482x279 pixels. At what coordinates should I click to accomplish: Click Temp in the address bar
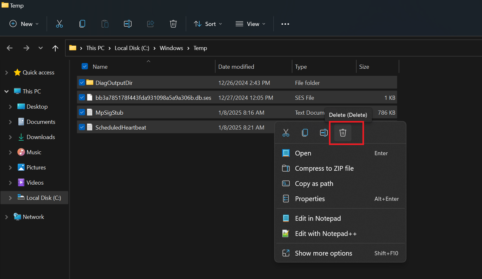200,48
